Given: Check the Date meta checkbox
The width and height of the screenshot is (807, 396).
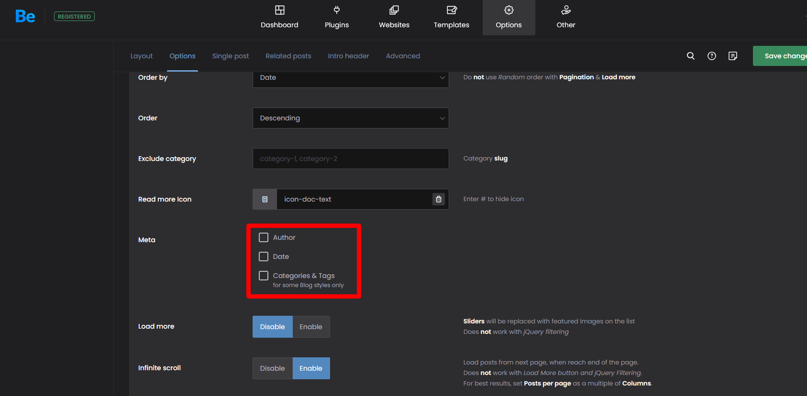Looking at the screenshot, I should point(264,257).
